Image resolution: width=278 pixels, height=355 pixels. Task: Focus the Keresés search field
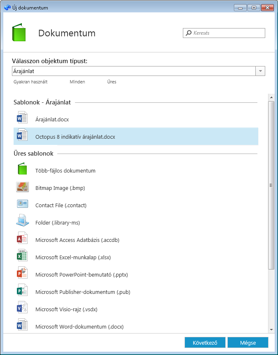pos(224,33)
